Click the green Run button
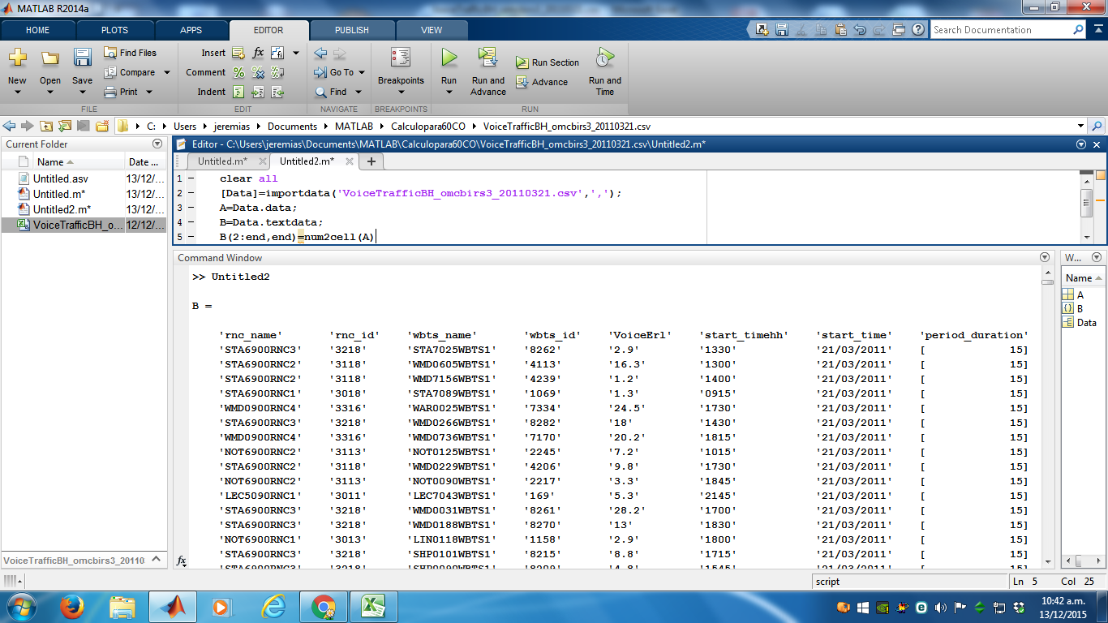This screenshot has width=1108, height=623. [x=449, y=58]
